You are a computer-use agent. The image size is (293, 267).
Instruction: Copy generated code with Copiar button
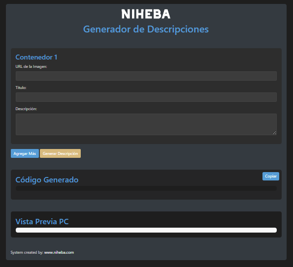(271, 177)
